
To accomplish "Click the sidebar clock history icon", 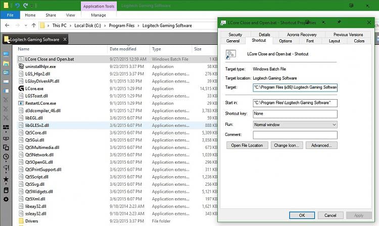I will coord(6,157).
